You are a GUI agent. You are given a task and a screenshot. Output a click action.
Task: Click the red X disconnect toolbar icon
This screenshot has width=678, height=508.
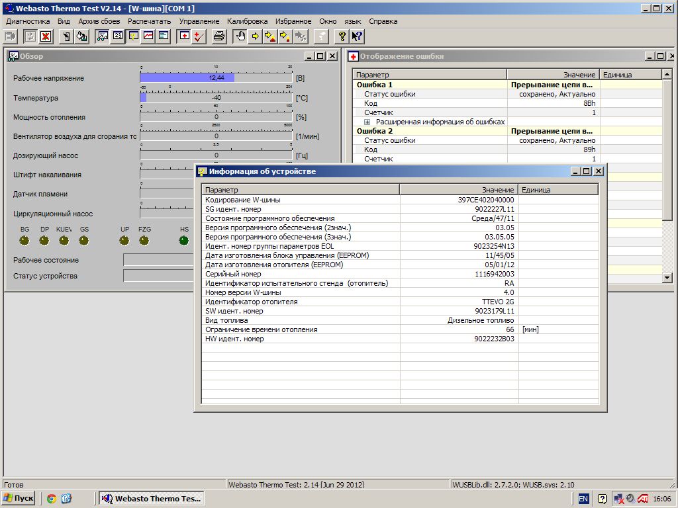pyautogui.click(x=46, y=36)
